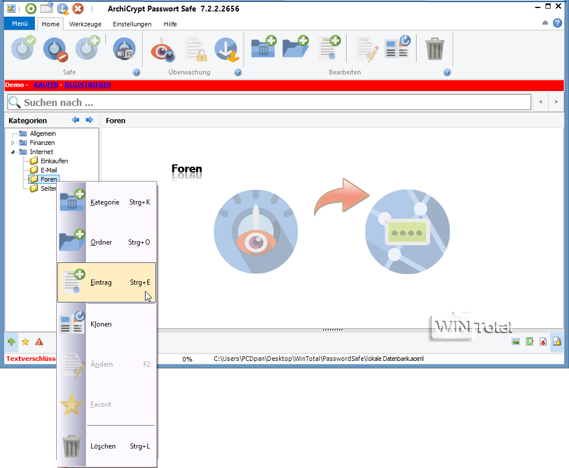Viewport: 569px width, 468px height.
Task: Click ribbon add entry icon
Action: click(329, 48)
